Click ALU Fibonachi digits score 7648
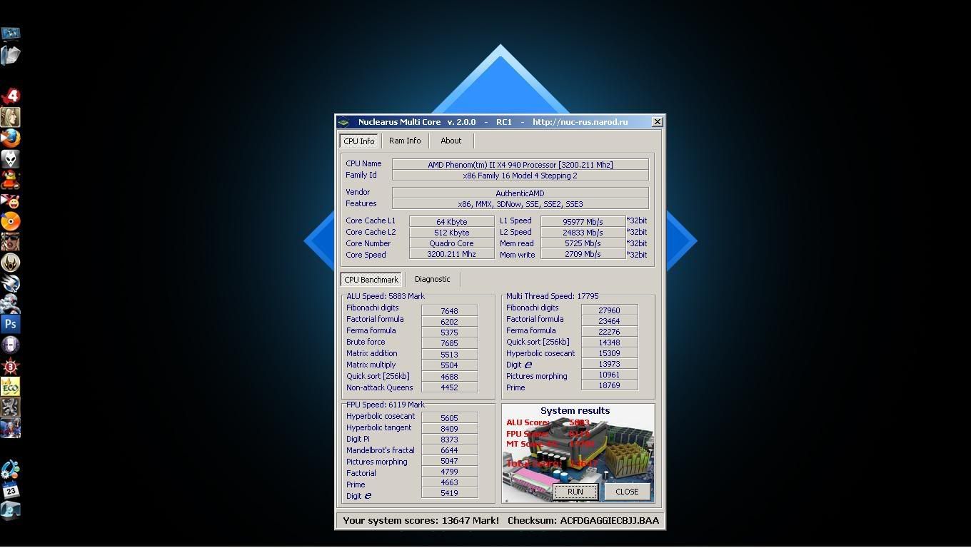The image size is (971, 548). click(x=449, y=311)
